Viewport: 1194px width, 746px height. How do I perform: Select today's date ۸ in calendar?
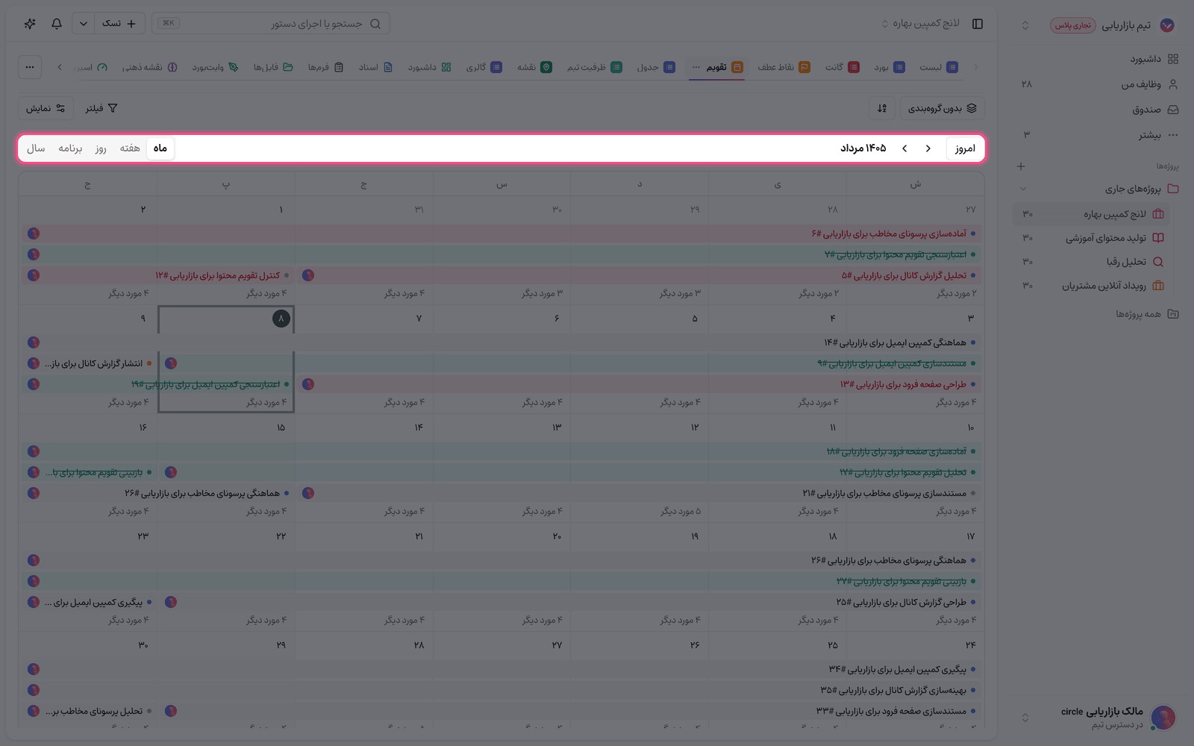[x=281, y=319]
